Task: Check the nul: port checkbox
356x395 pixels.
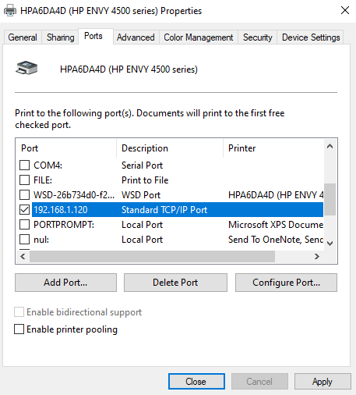Action: coord(24,239)
